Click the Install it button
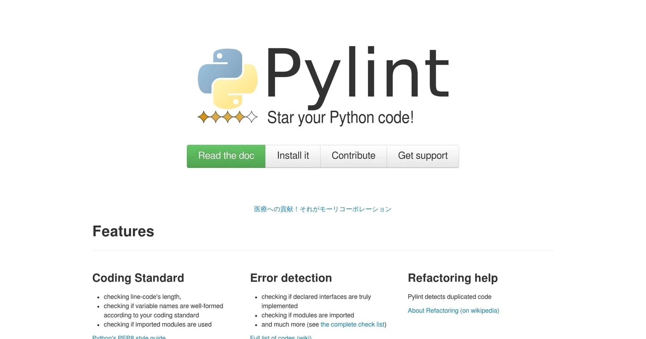This screenshot has height=339, width=646. click(293, 156)
